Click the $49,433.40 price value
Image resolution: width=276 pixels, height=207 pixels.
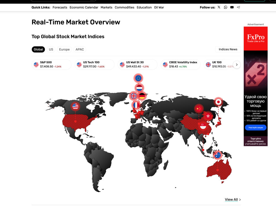133,67
